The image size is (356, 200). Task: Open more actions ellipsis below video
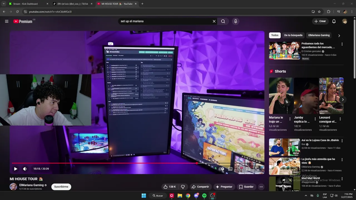(261, 187)
